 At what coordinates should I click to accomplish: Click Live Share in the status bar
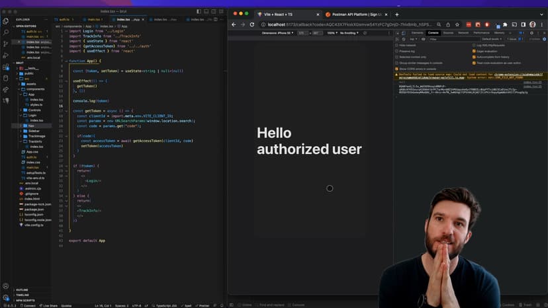pyautogui.click(x=49, y=305)
